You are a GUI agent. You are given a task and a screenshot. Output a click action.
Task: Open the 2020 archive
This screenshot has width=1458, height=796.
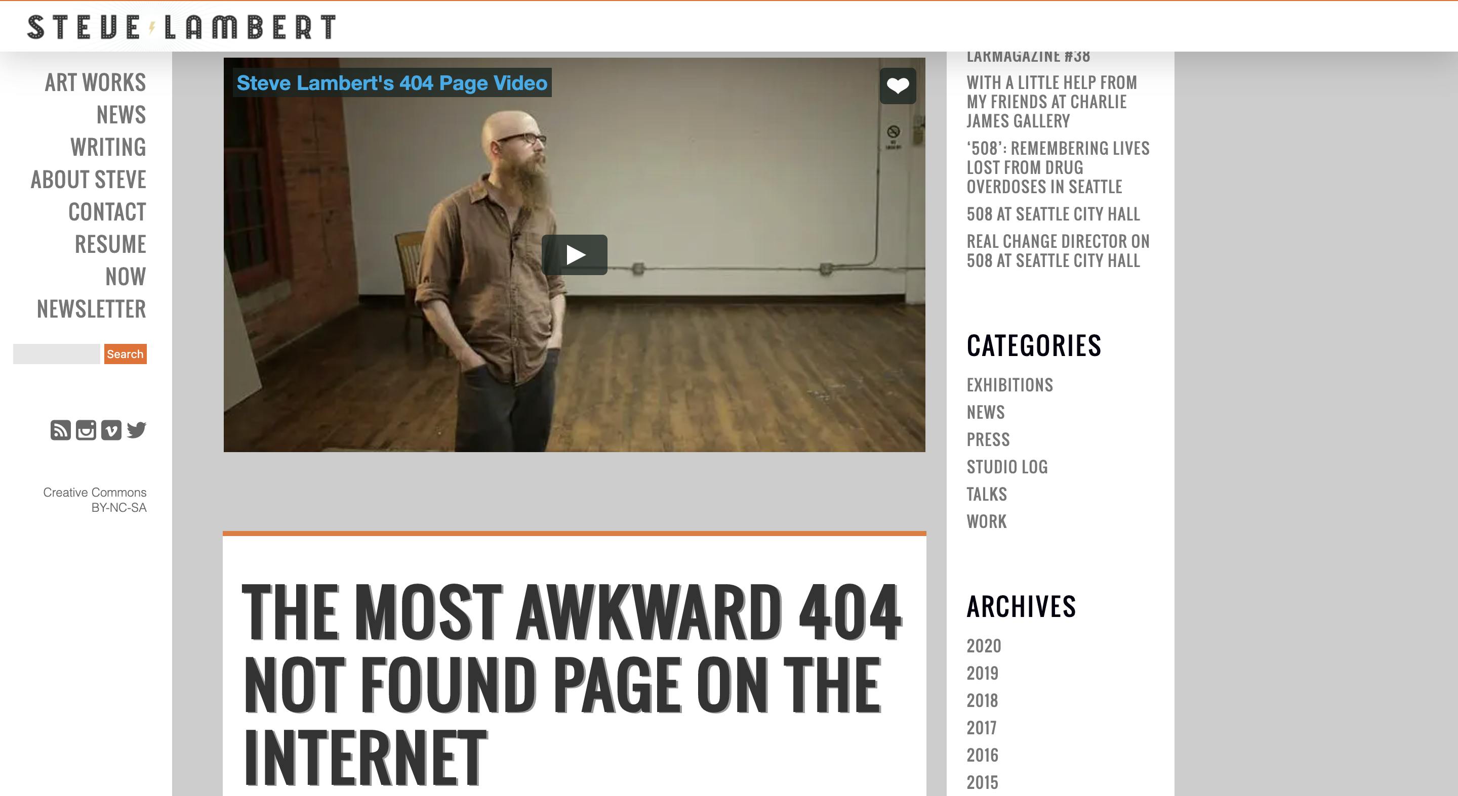pyautogui.click(x=984, y=646)
